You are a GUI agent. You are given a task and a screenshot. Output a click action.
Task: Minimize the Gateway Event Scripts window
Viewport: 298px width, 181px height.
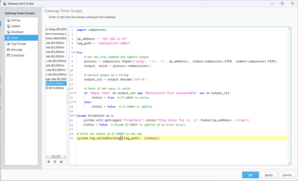point(272,3)
